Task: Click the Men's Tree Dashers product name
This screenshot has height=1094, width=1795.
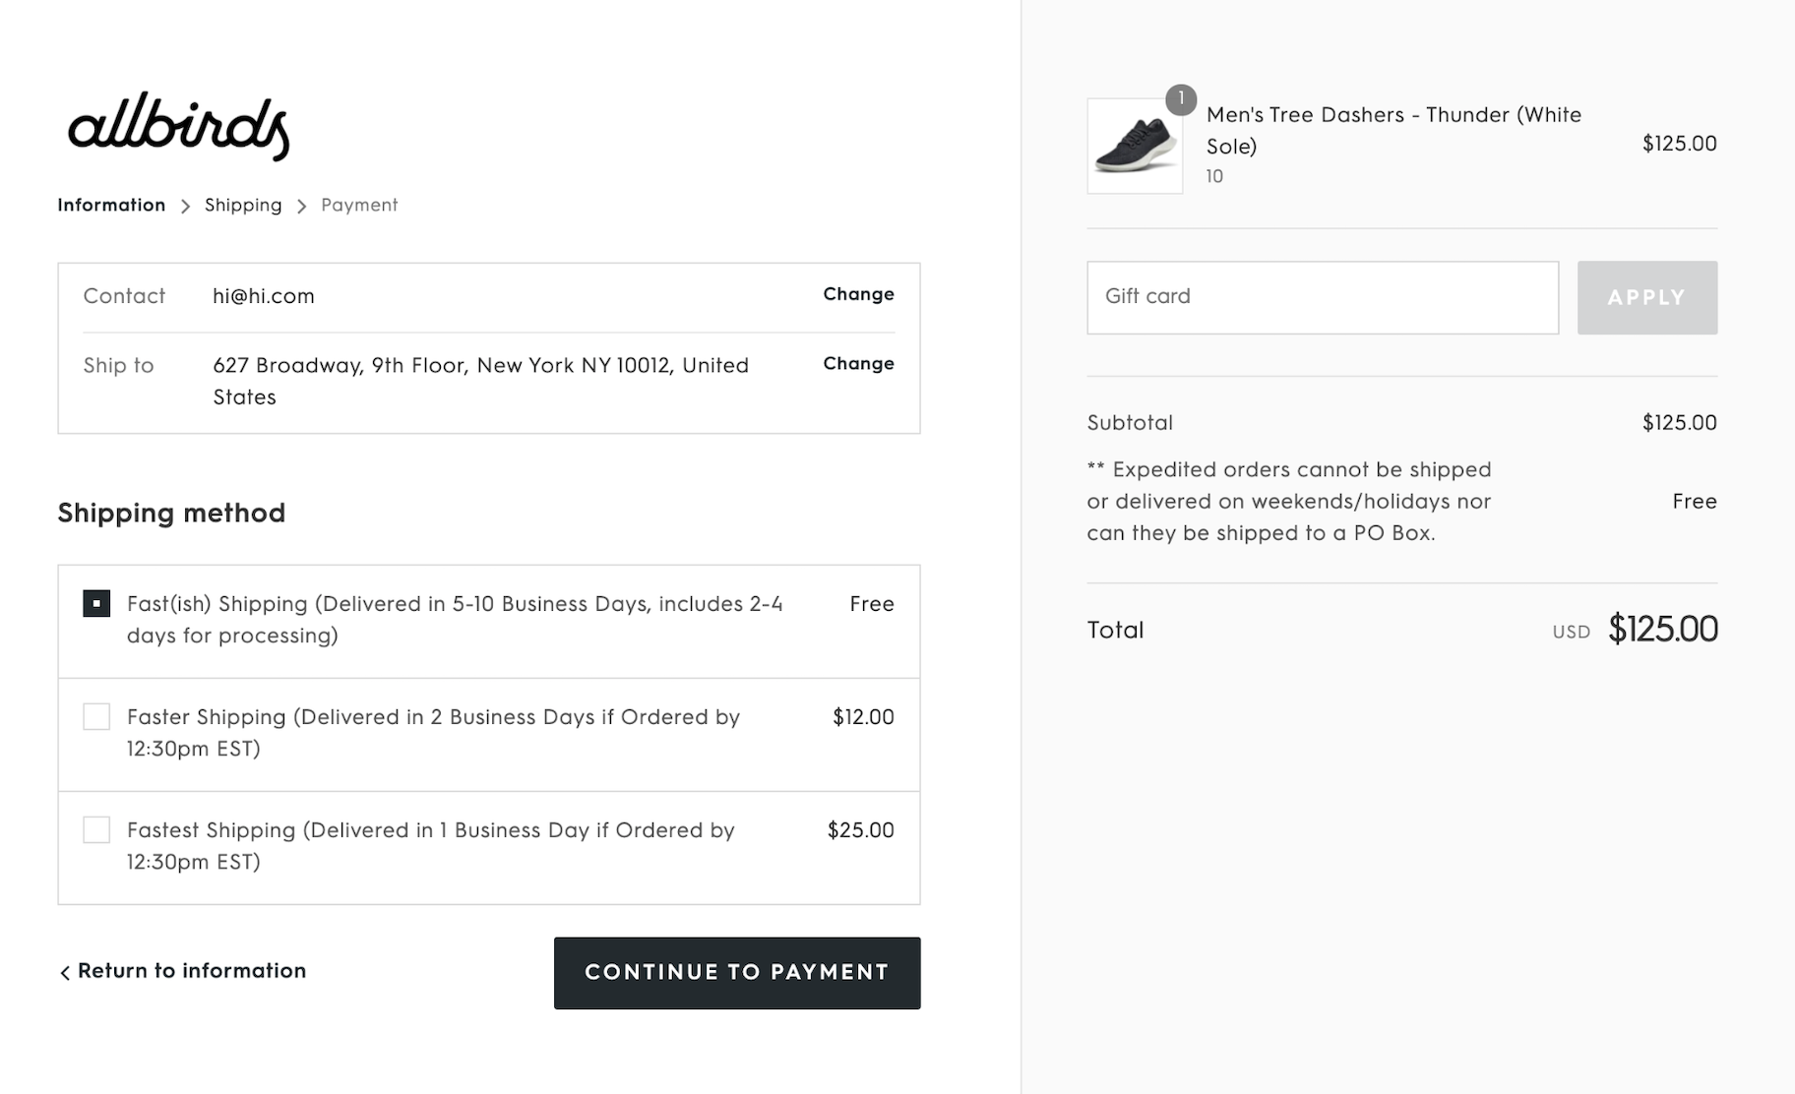Action: (x=1393, y=130)
